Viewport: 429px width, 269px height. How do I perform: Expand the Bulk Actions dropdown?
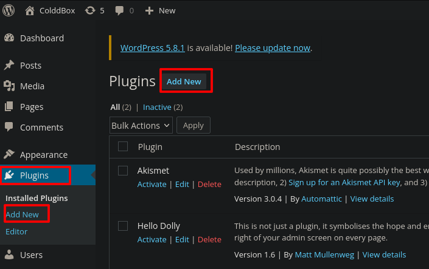pos(141,126)
